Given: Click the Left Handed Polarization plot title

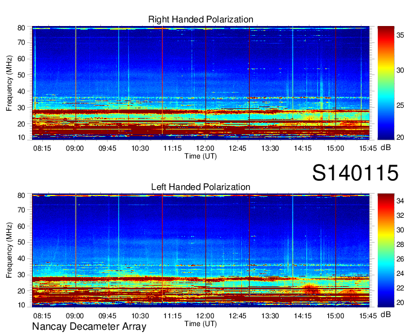Looking at the screenshot, I should pyautogui.click(x=201, y=187).
